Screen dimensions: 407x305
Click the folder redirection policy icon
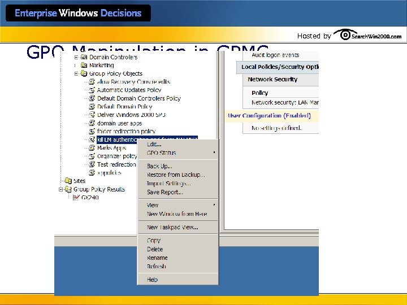point(92,131)
